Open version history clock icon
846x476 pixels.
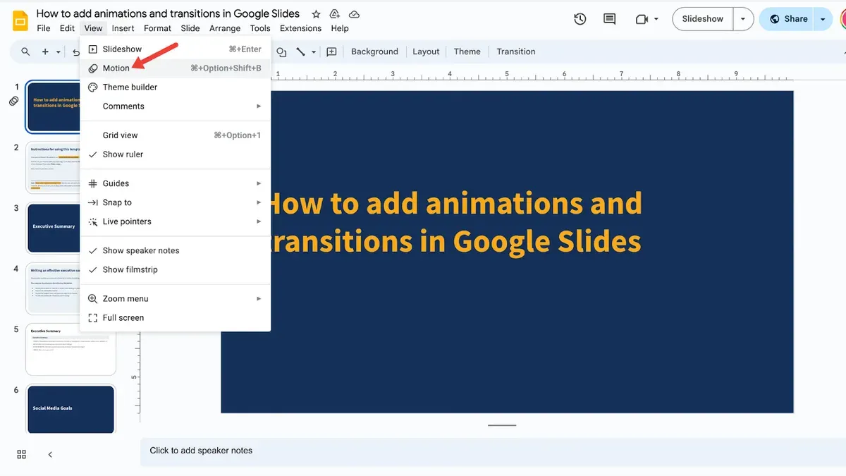[580, 19]
